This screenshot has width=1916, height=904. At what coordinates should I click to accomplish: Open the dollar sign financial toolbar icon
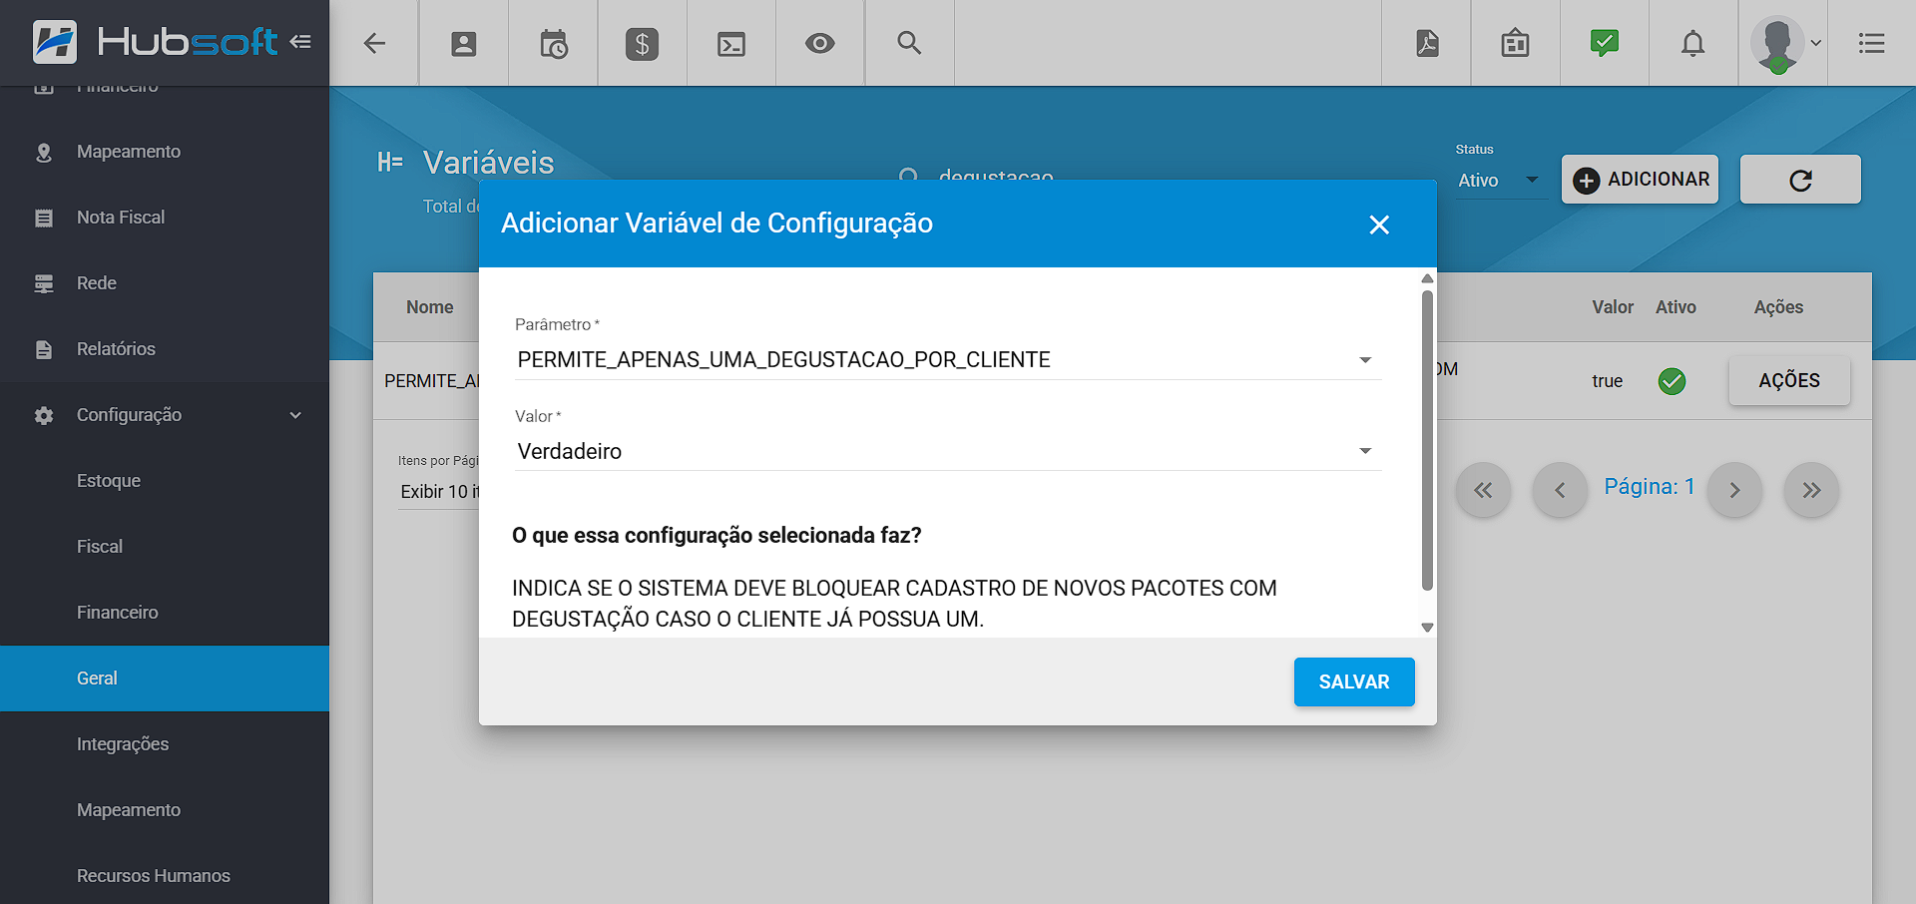[x=642, y=43]
